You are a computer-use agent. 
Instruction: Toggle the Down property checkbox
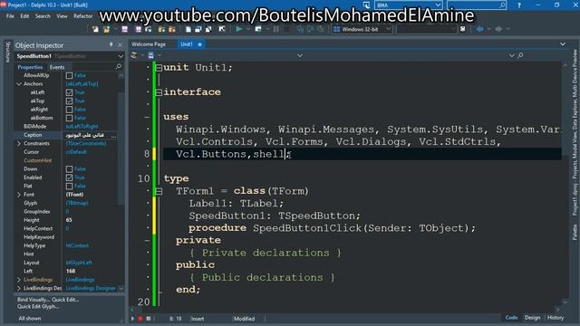point(69,169)
